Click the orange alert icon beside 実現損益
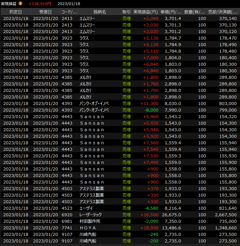 (x=20, y=4)
